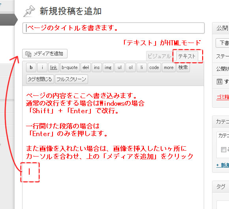Click the ul list button
Screen dimensions: 229x209
120,67
